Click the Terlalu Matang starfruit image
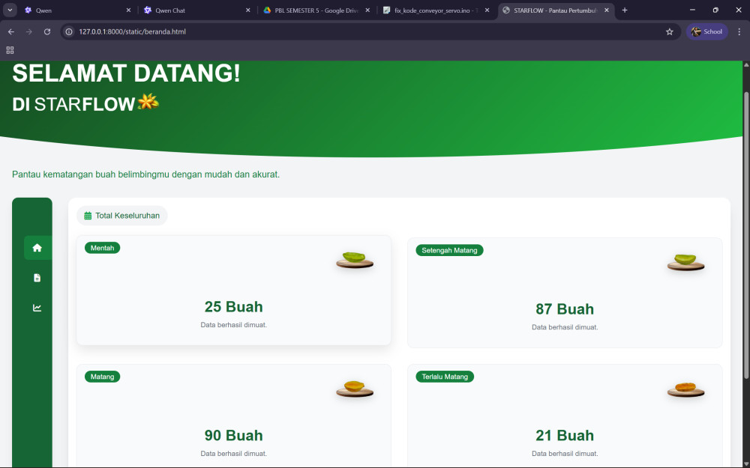 pos(685,389)
